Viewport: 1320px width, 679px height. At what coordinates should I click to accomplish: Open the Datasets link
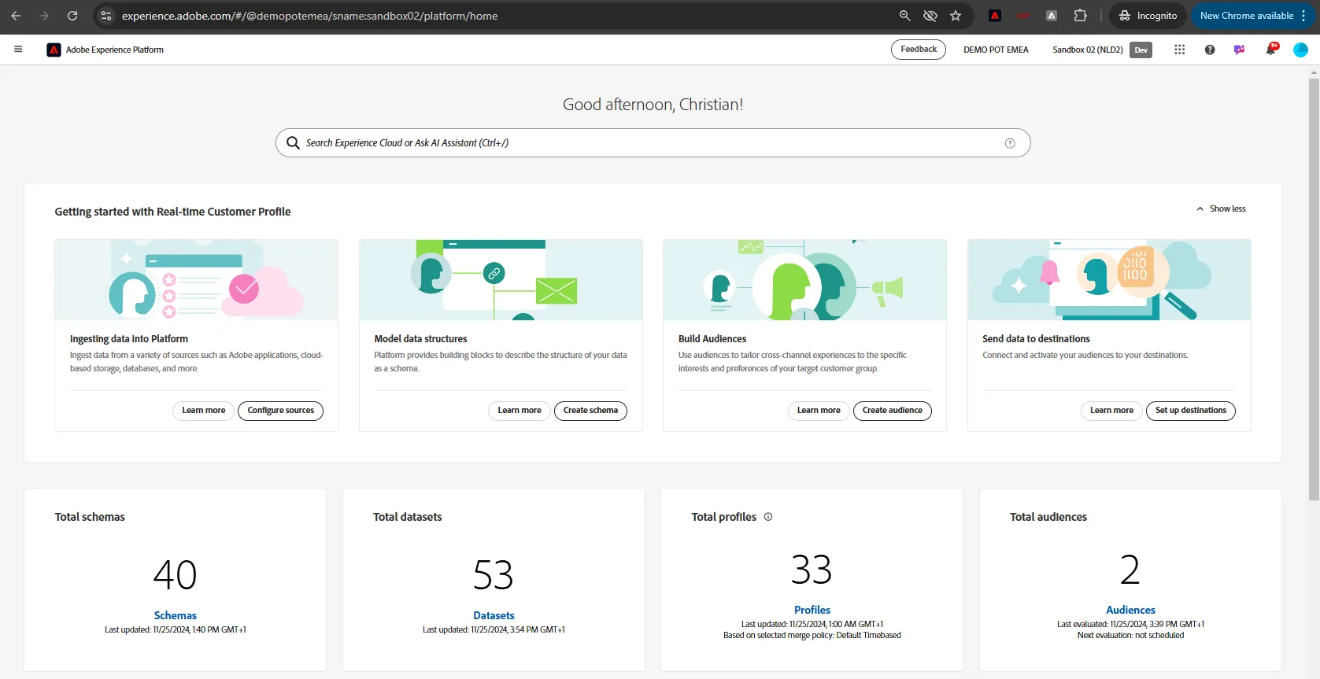pyautogui.click(x=494, y=615)
